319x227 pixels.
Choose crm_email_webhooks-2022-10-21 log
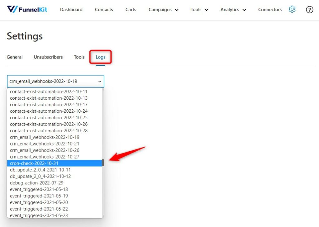(54, 144)
